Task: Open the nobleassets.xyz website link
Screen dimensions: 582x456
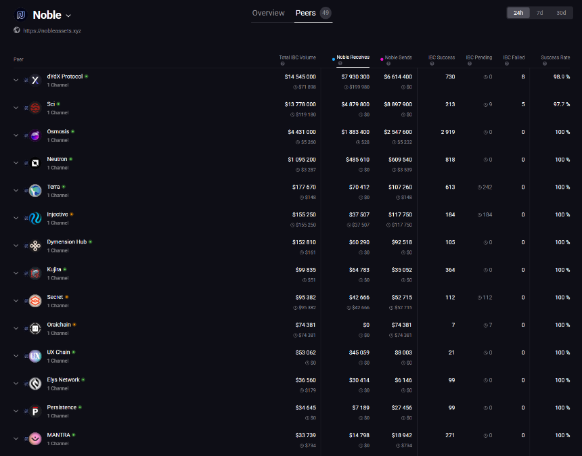Action: click(52, 31)
